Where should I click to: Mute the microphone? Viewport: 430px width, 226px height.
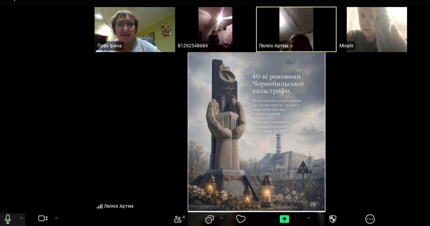pyautogui.click(x=8, y=219)
